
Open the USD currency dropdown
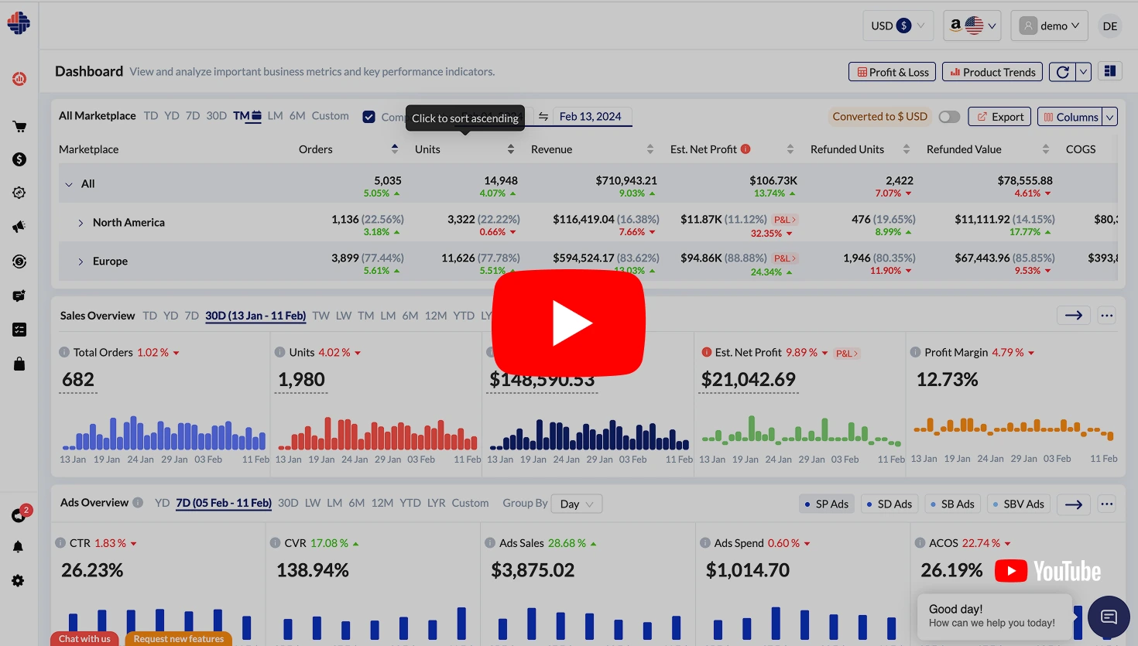898,26
